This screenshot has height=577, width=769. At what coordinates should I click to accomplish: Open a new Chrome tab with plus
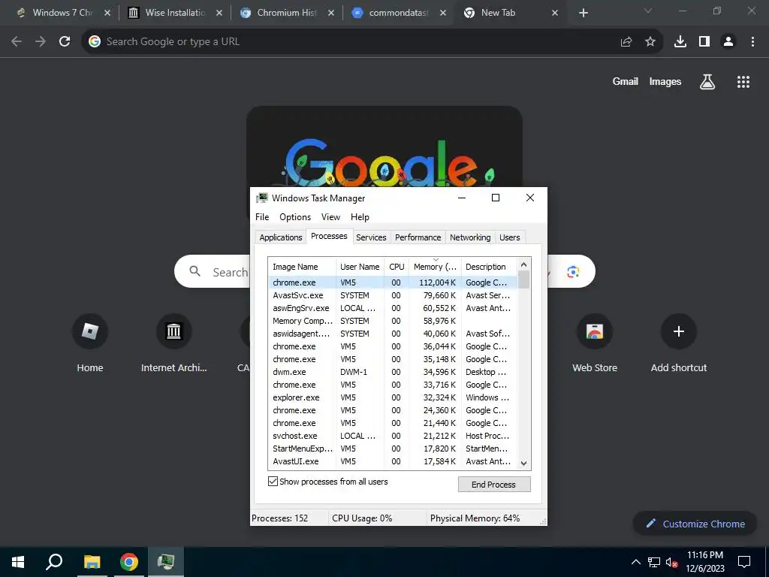[583, 13]
